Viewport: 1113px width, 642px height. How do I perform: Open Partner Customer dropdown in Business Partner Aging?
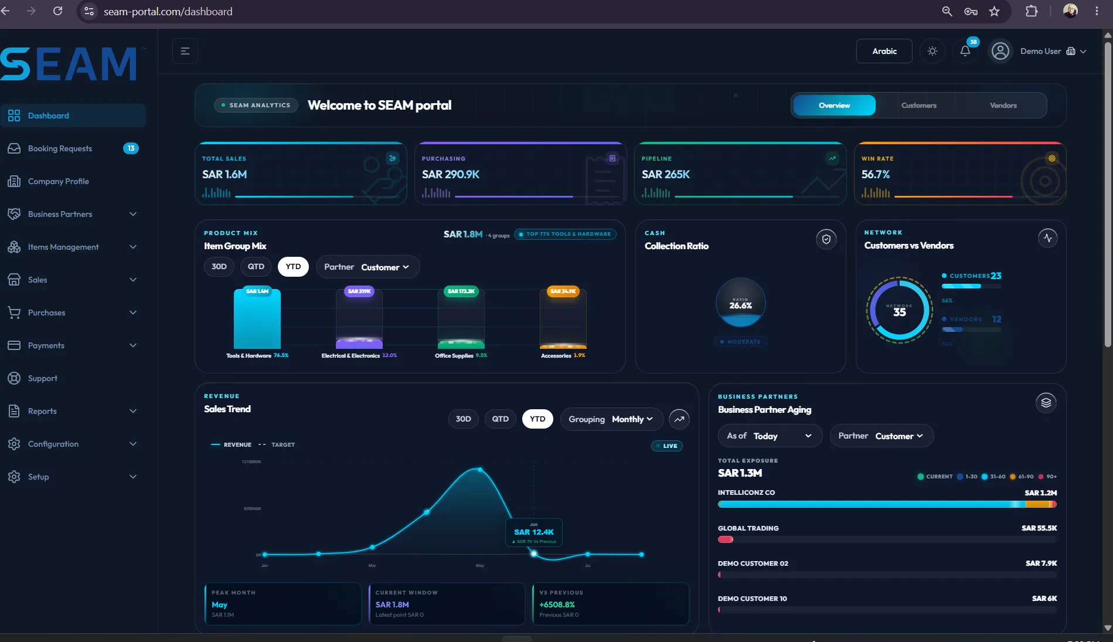881,436
